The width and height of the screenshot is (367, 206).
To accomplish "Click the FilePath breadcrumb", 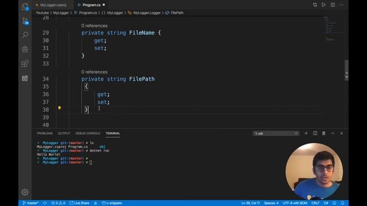I will [177, 13].
